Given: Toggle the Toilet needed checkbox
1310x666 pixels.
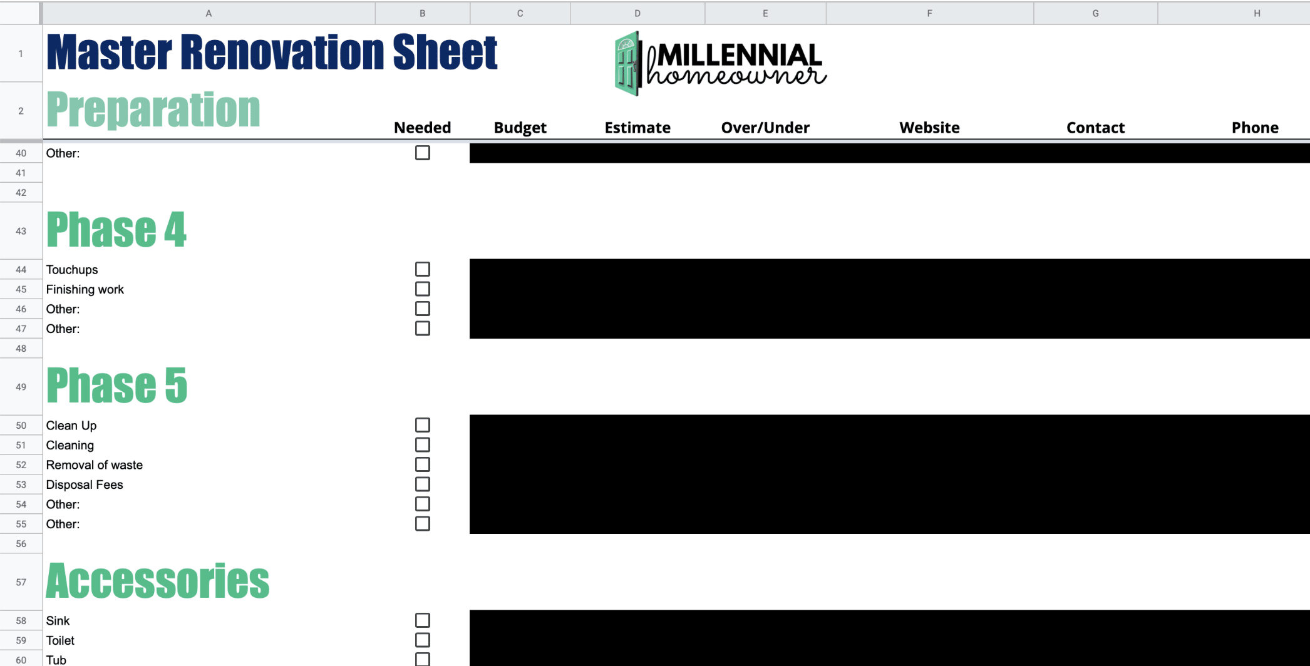Looking at the screenshot, I should pos(423,640).
